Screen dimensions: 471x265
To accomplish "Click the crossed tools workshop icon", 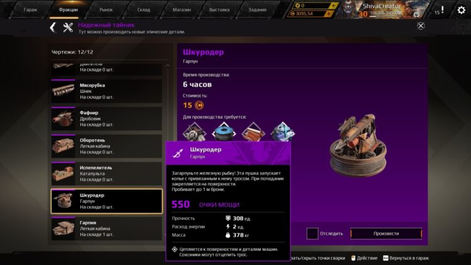I will 68,28.
